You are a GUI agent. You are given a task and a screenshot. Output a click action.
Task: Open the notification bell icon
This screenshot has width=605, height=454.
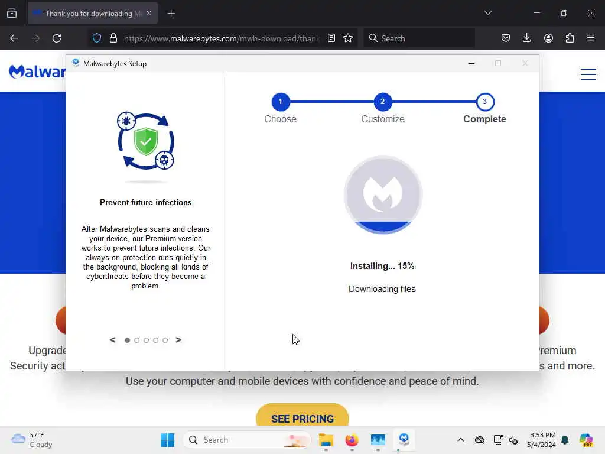tap(565, 440)
